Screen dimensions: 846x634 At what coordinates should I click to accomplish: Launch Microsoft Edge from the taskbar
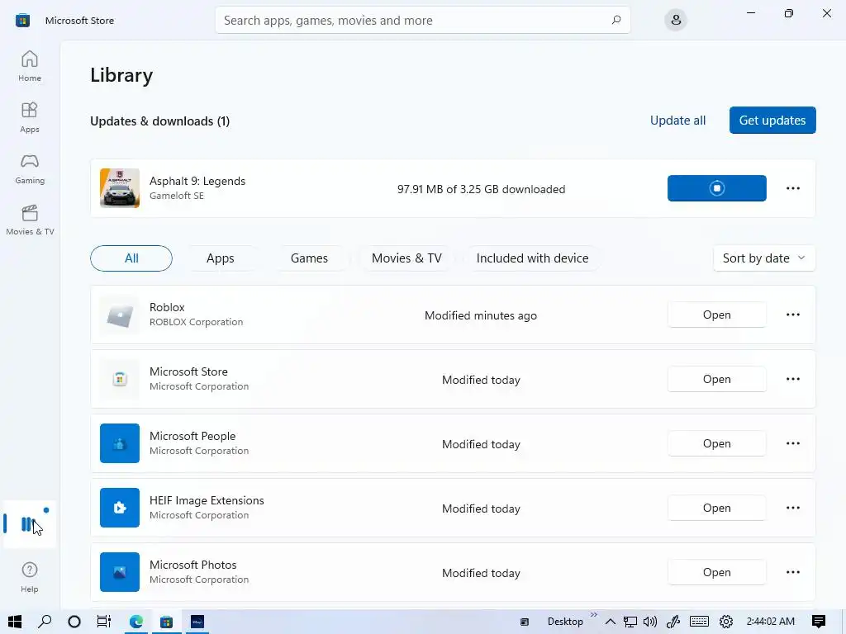(x=136, y=622)
